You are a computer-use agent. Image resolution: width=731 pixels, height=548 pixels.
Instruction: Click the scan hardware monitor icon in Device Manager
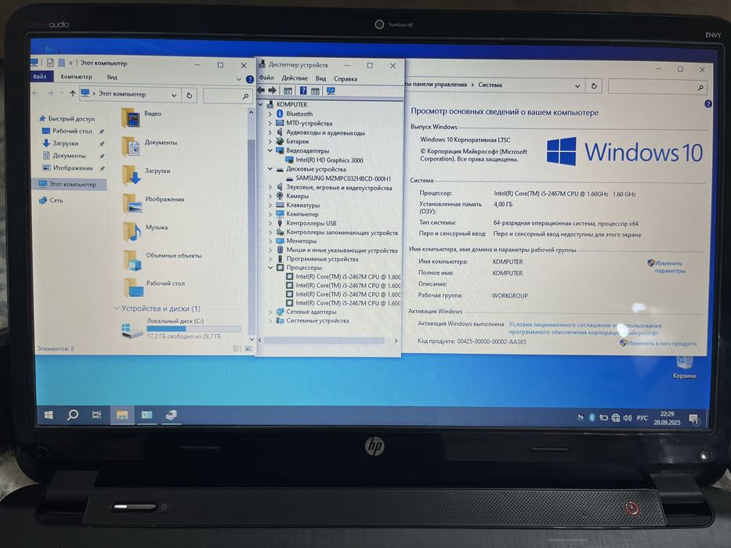331,91
